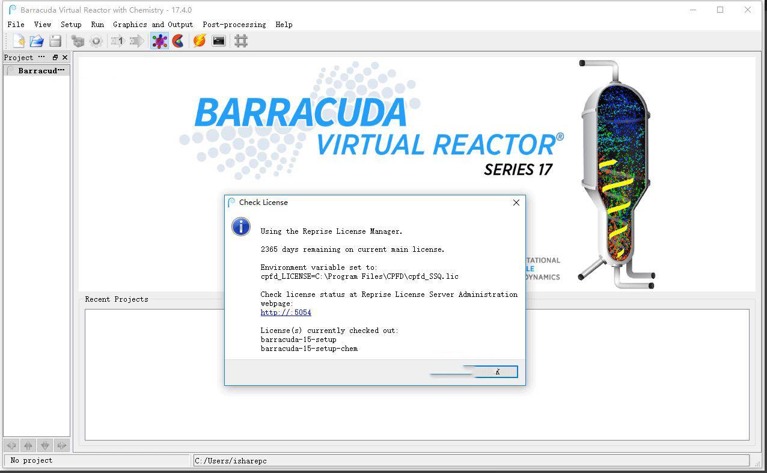Close the Check License dialog
This screenshot has width=767, height=473.
pos(516,203)
